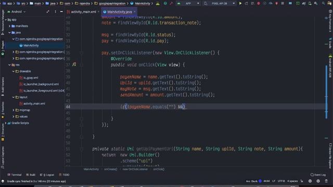Image resolution: width=333 pixels, height=187 pixels.
Task: Click the Project panel scroll-from-source icon
Action: (x=48, y=12)
